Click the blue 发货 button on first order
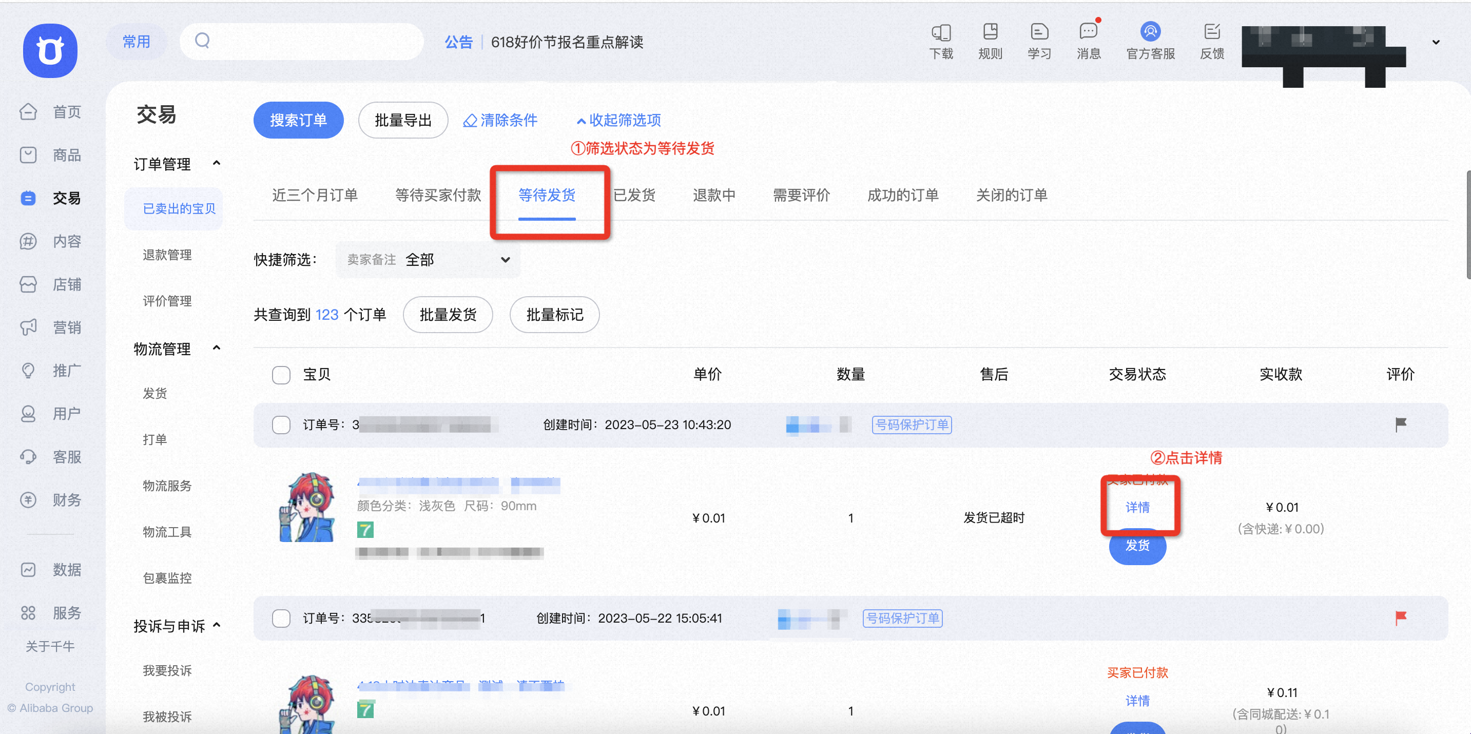Viewport: 1471px width, 734px height. pos(1137,546)
